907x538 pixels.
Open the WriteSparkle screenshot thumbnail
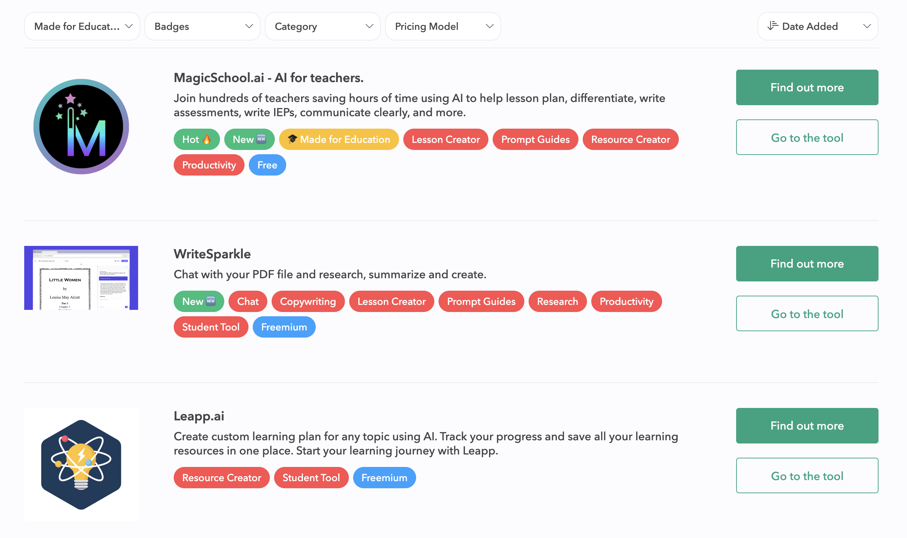pyautogui.click(x=81, y=278)
